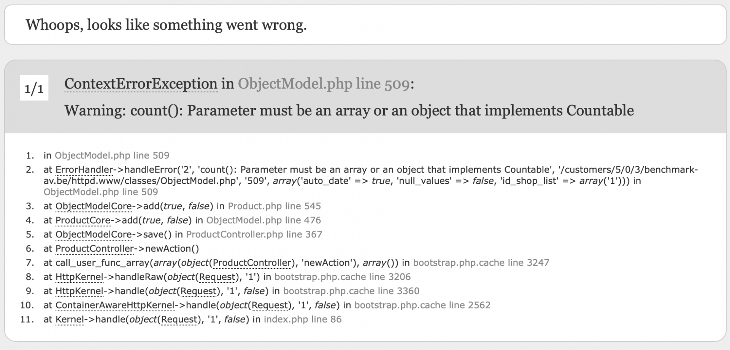730x350 pixels.
Task: Click ErrorHandler class in trace entry 2
Action: pyautogui.click(x=84, y=169)
